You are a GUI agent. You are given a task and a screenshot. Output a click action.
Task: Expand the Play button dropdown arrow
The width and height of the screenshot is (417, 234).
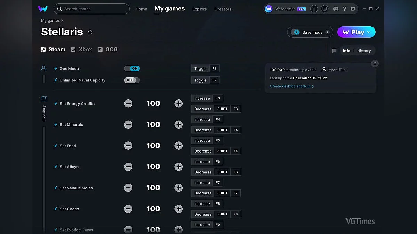click(x=369, y=32)
